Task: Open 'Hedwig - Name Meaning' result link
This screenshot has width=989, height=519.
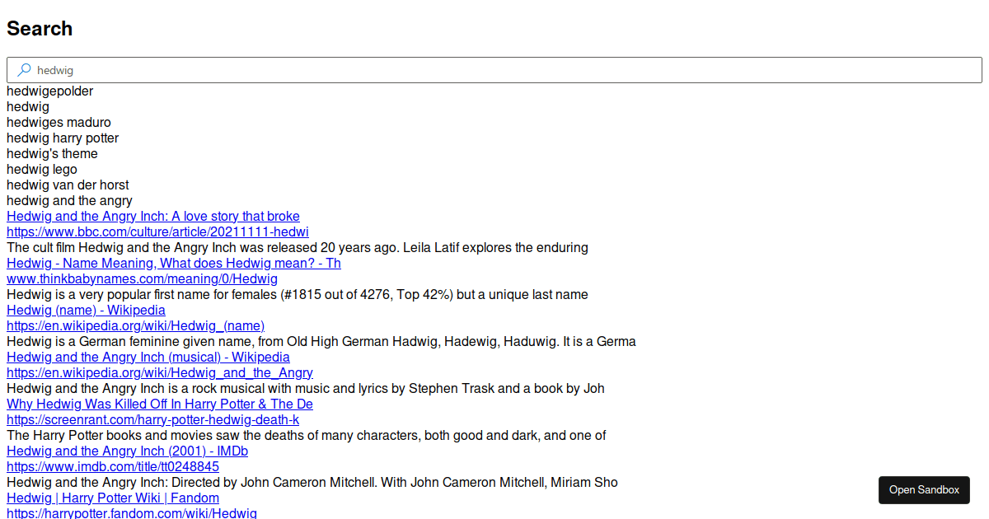Action: (173, 264)
